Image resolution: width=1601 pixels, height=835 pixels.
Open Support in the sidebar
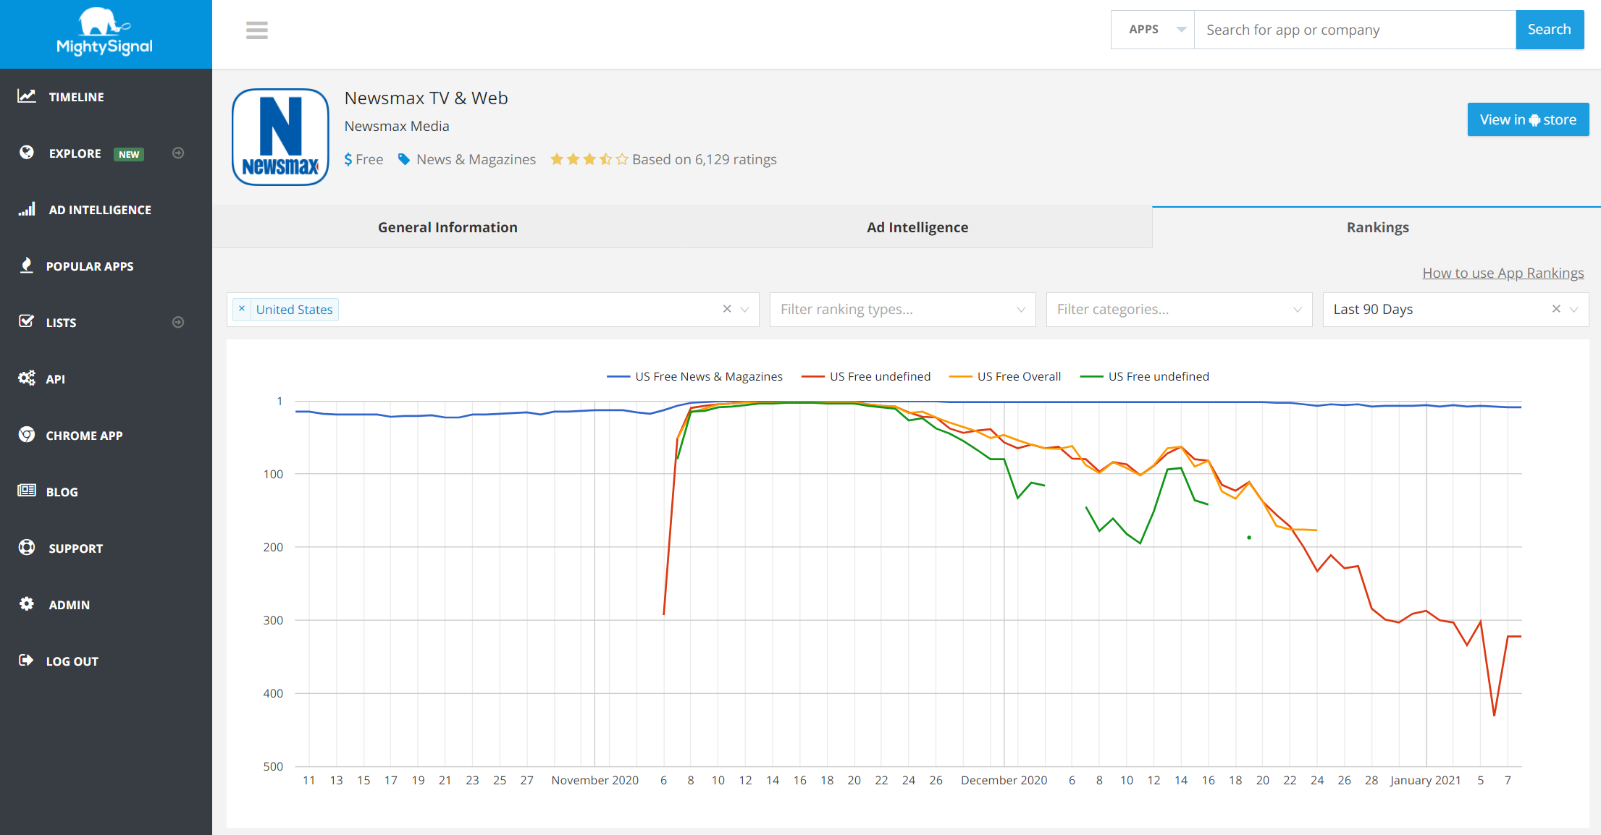[75, 548]
